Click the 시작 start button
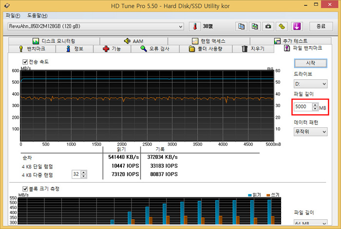 311,63
